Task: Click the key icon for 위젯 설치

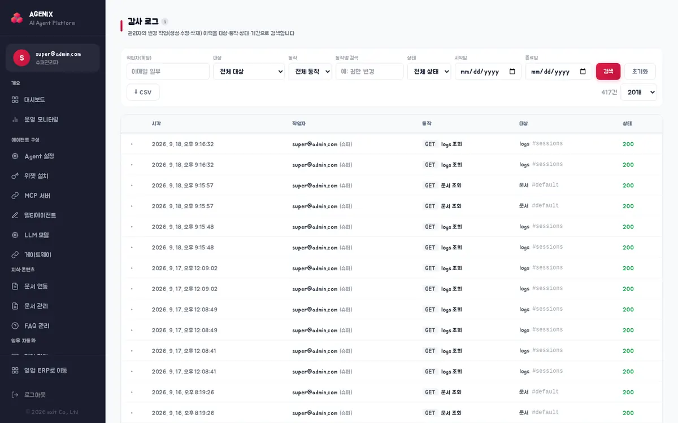Action: [x=15, y=176]
